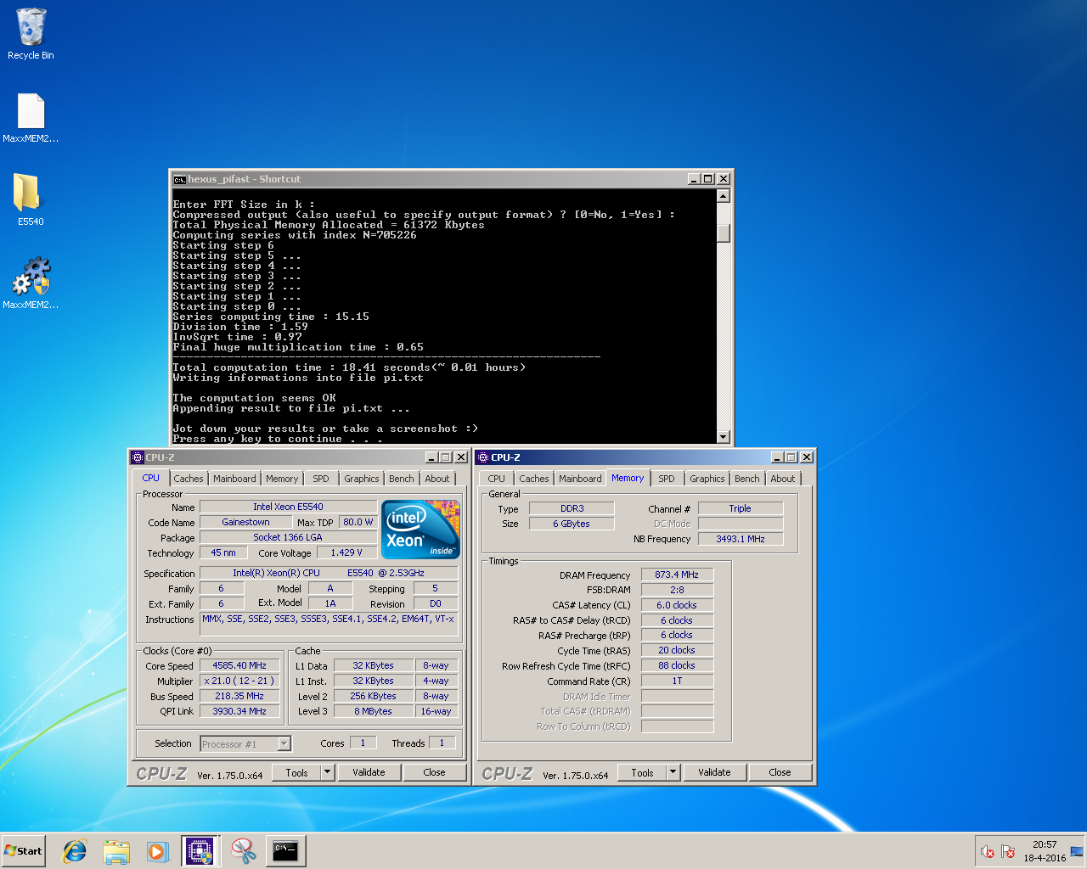Click Bus Speed value 218.35 MHz
The width and height of the screenshot is (1087, 869).
tap(239, 697)
